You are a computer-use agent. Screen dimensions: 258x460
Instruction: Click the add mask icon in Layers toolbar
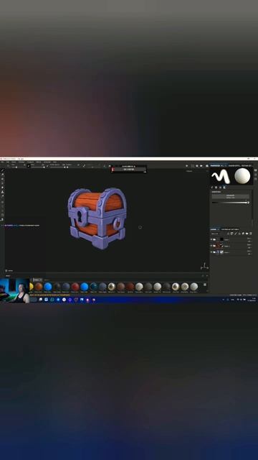pyautogui.click(x=231, y=234)
